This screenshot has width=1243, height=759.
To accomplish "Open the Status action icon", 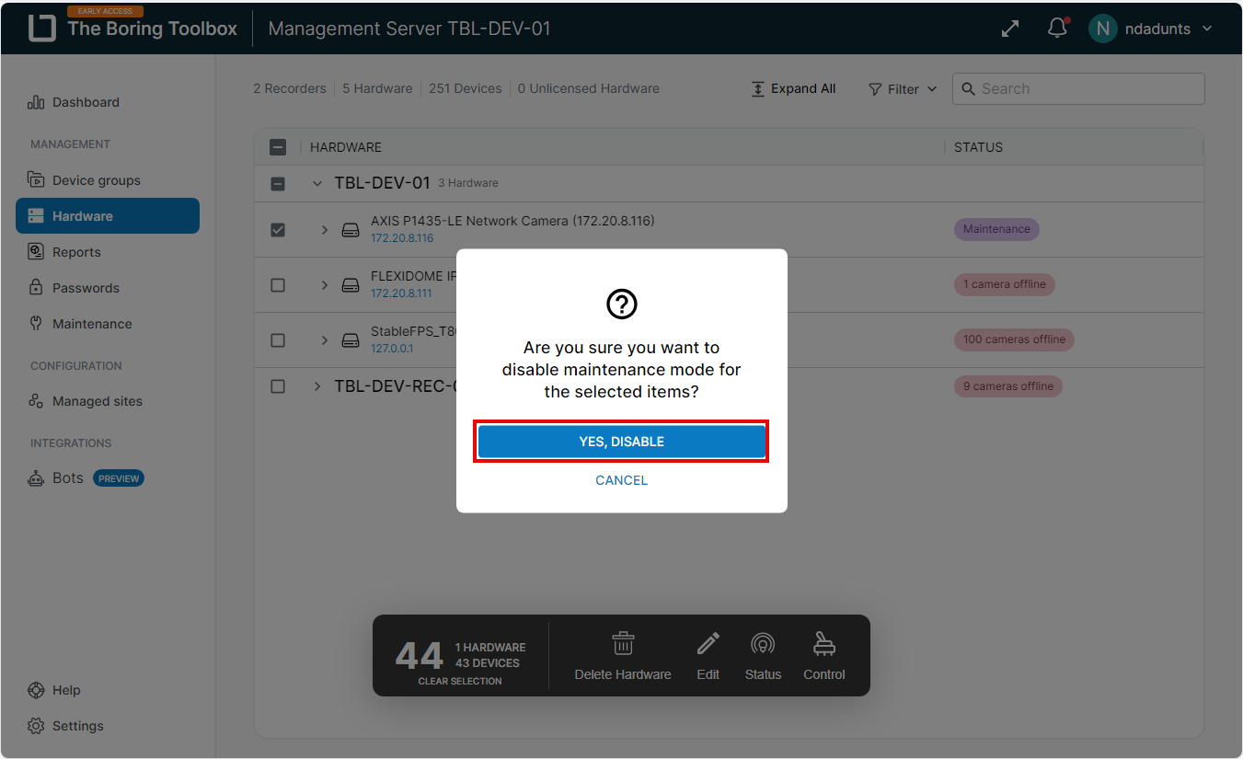I will point(763,644).
